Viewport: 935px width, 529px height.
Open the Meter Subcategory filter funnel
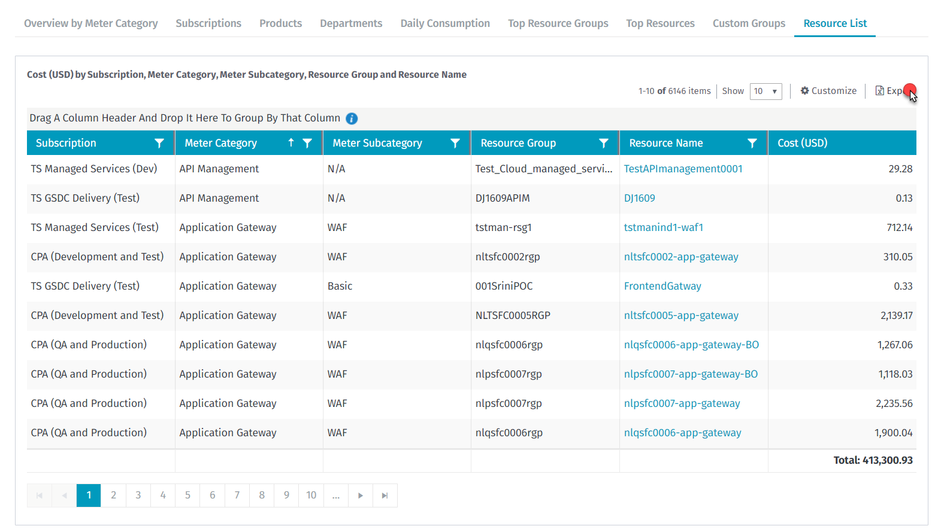(x=455, y=143)
